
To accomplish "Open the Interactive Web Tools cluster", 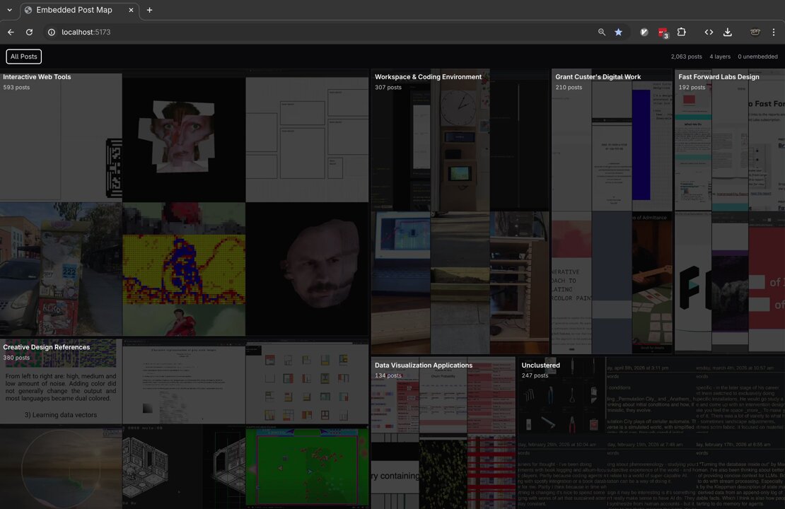I will click(x=37, y=76).
